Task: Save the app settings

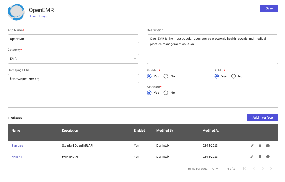Action: point(269,8)
